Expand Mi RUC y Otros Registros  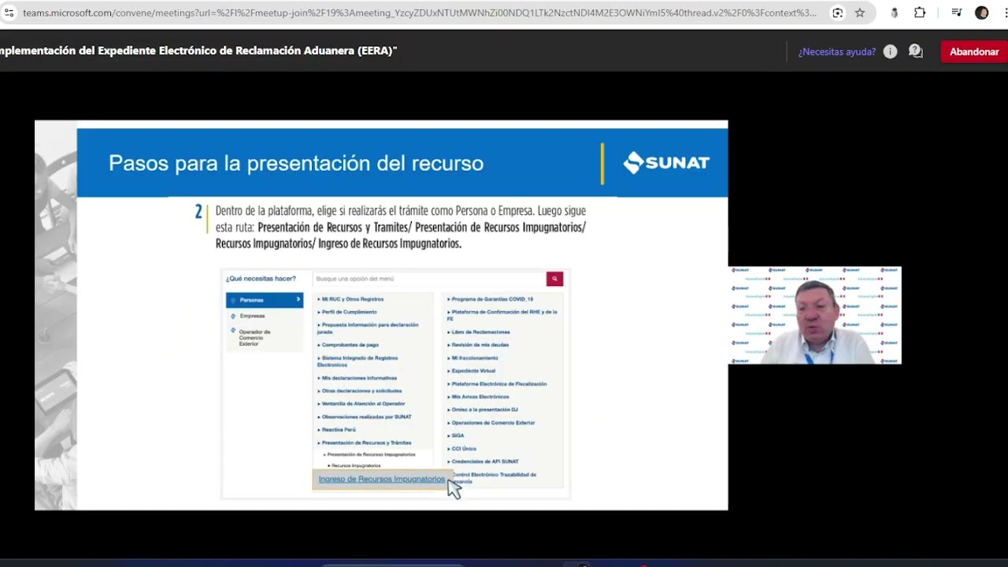point(352,299)
